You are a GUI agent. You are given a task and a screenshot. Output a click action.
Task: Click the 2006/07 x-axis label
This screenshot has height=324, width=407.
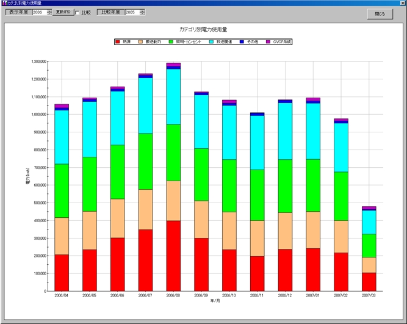coord(145,295)
